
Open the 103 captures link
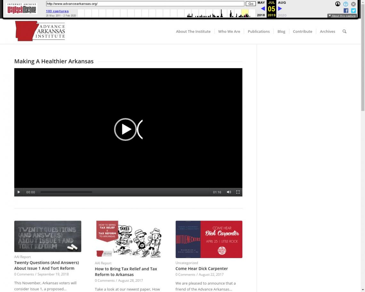57,11
